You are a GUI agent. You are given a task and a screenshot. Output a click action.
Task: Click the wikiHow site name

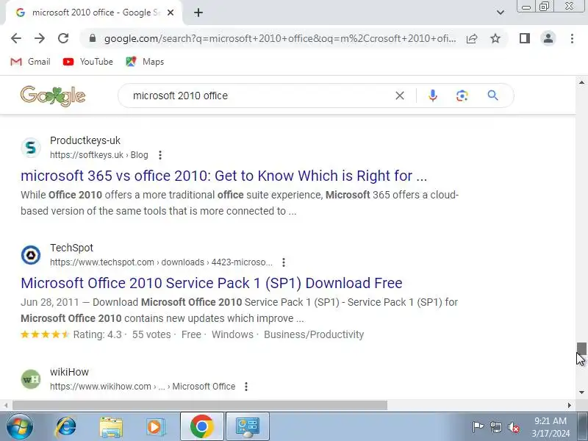(69, 372)
